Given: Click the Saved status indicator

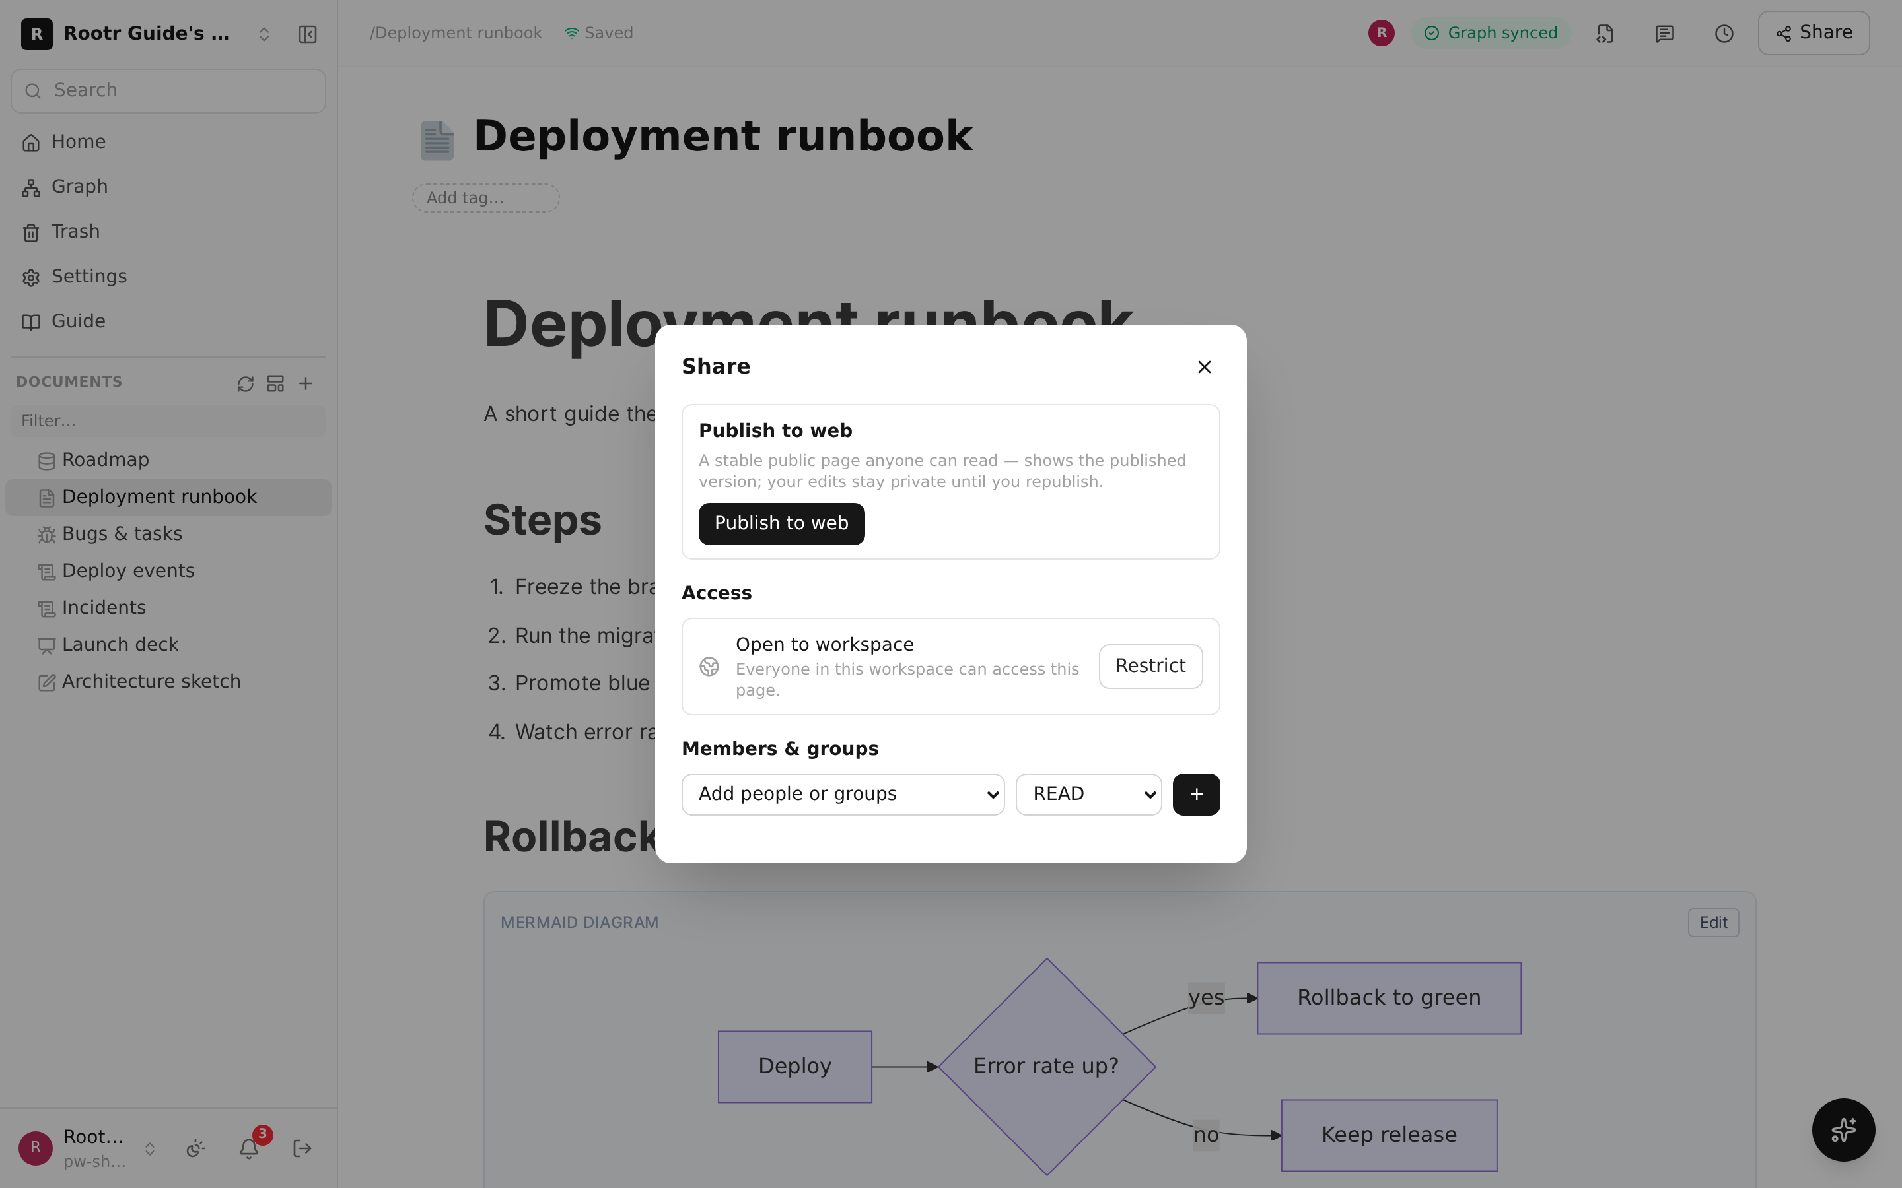Looking at the screenshot, I should pos(599,33).
